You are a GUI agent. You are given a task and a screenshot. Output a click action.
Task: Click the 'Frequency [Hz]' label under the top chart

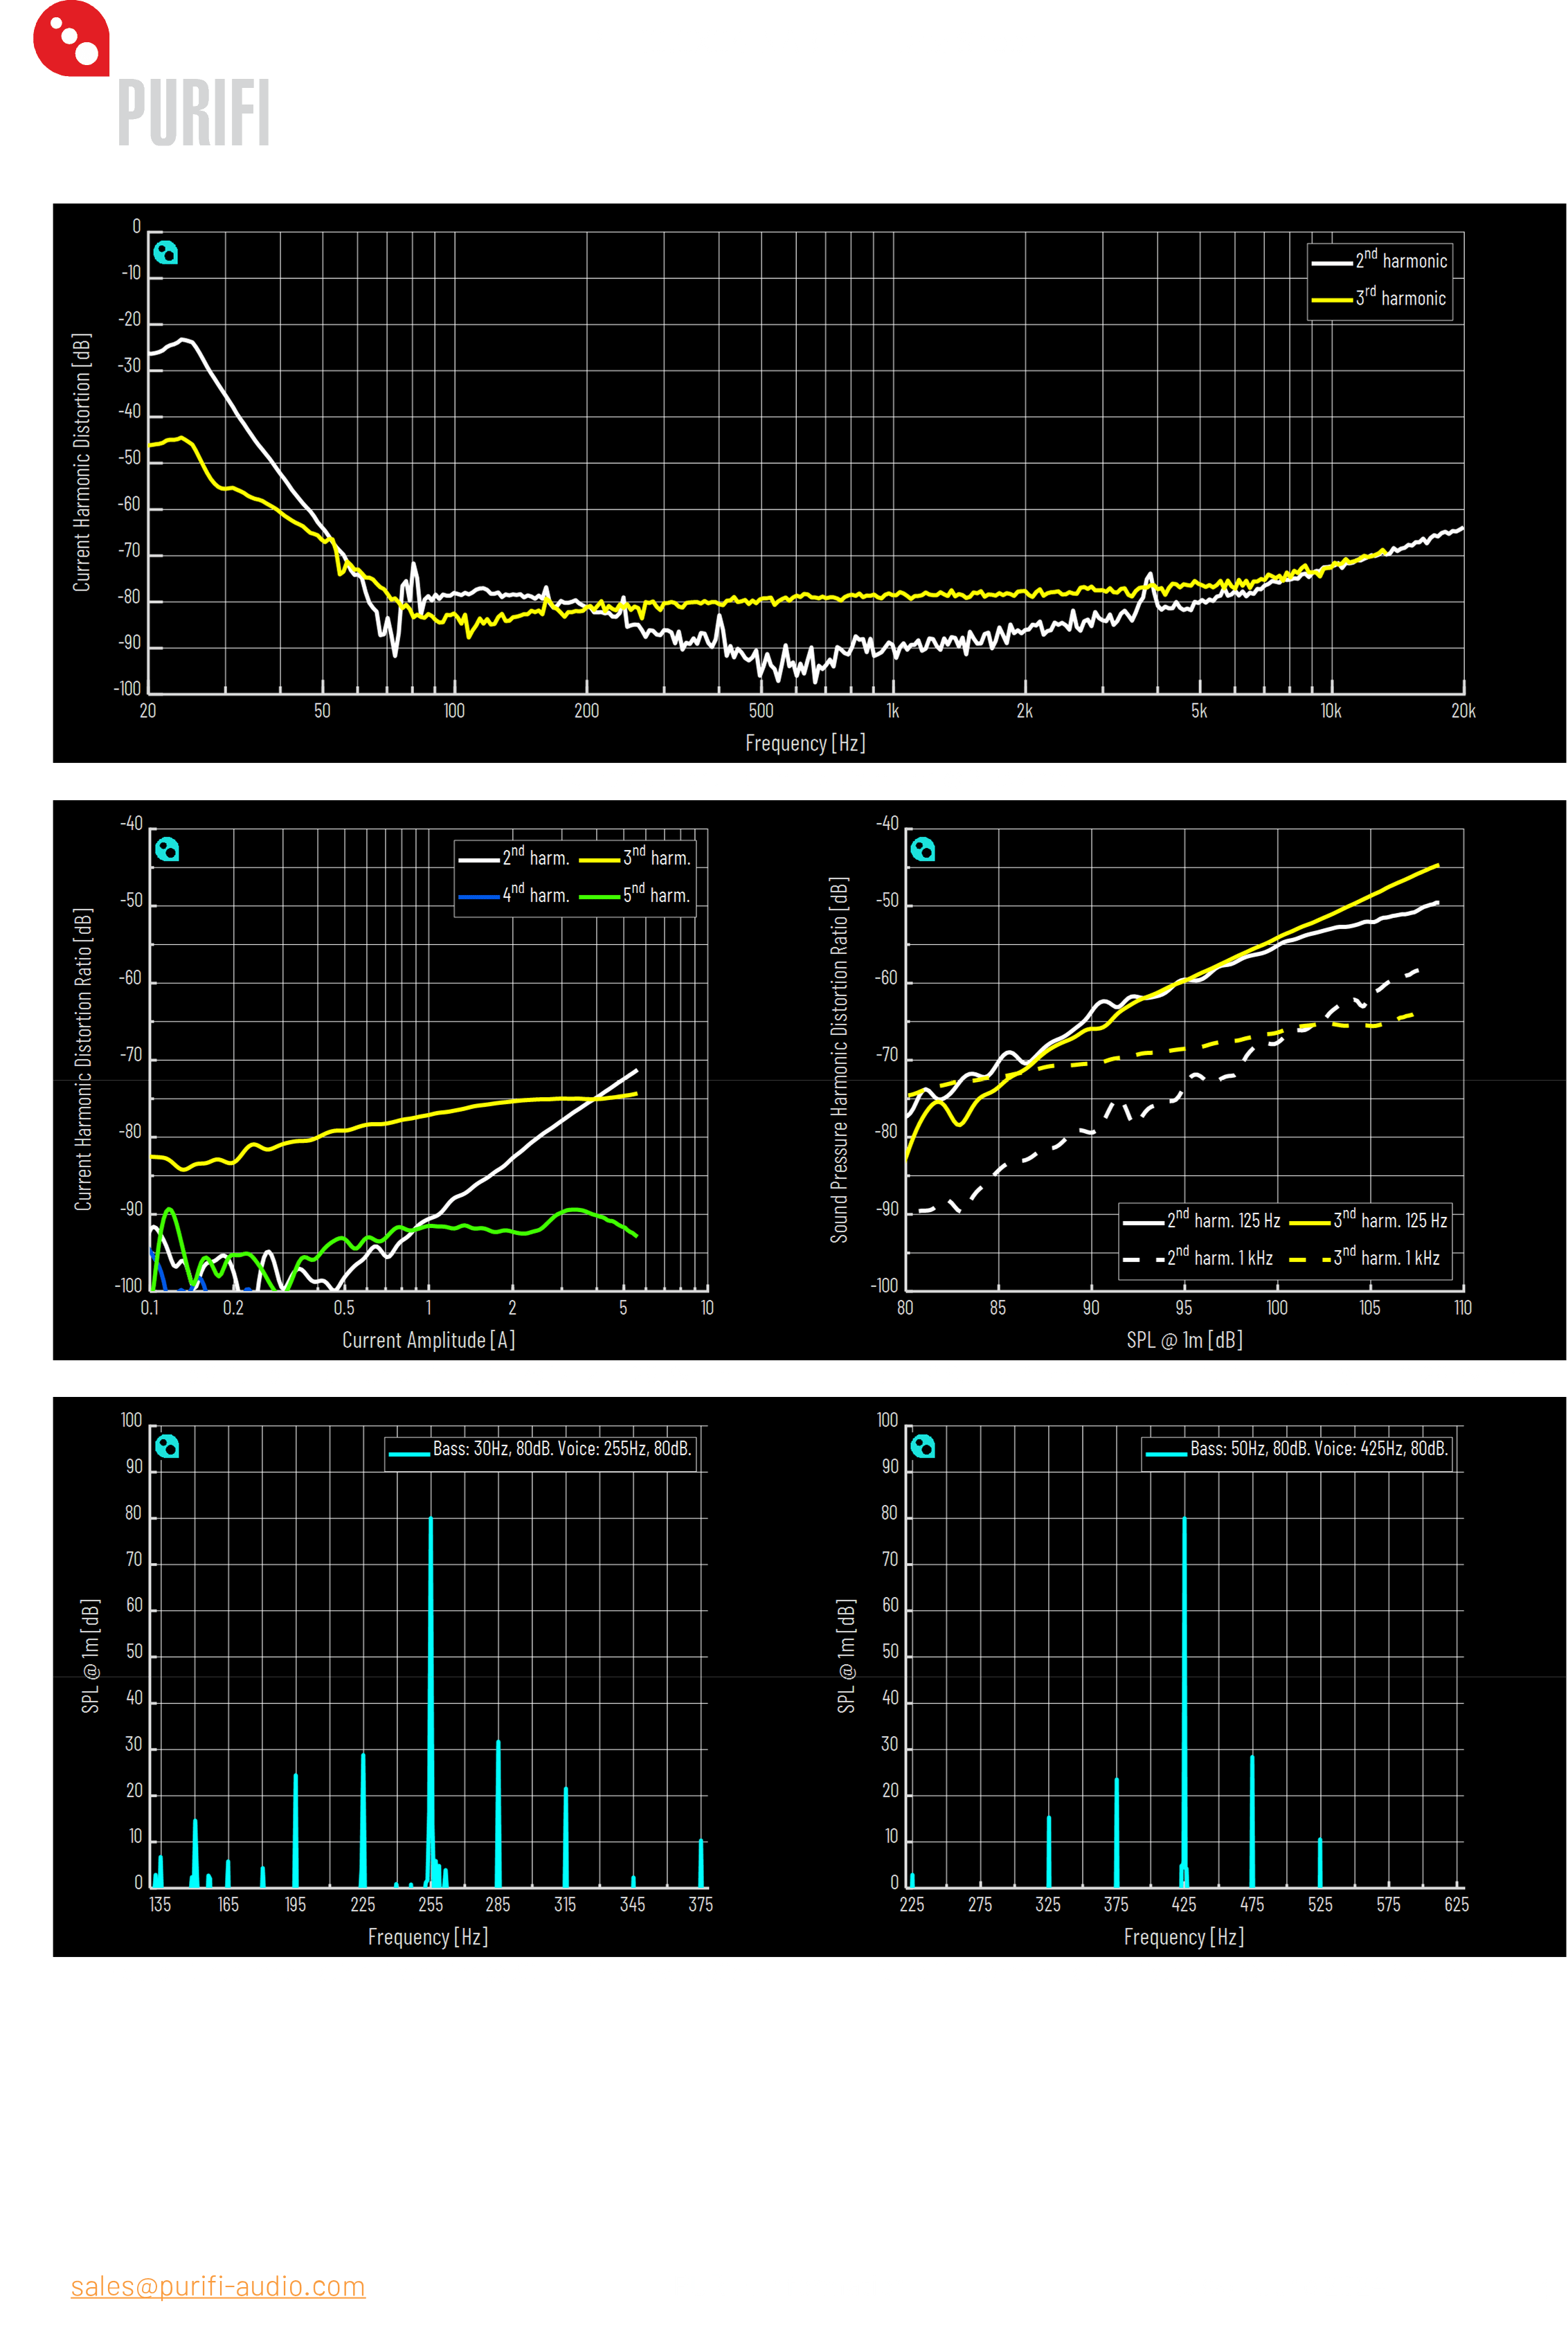805,743
